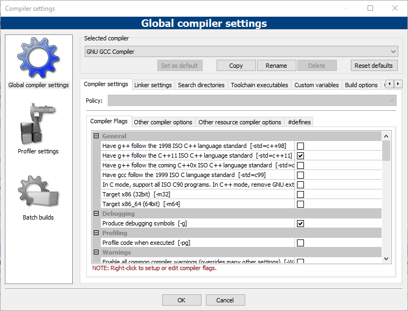Open Global compiler settings gear icon
Screen dimensions: 408x311
point(38,58)
